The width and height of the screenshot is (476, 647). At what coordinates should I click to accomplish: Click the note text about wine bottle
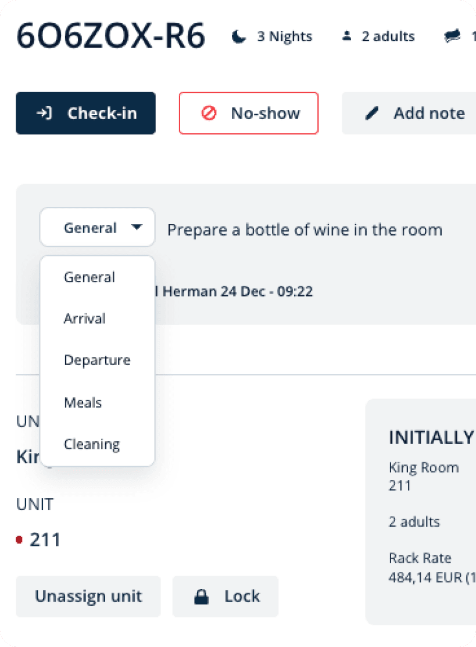pyautogui.click(x=305, y=230)
